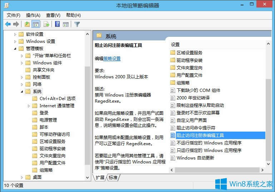Image resolution: width=275 pixels, height=192 pixels.
Task: Click settings list scroll left arrow
Action: pos(172,170)
